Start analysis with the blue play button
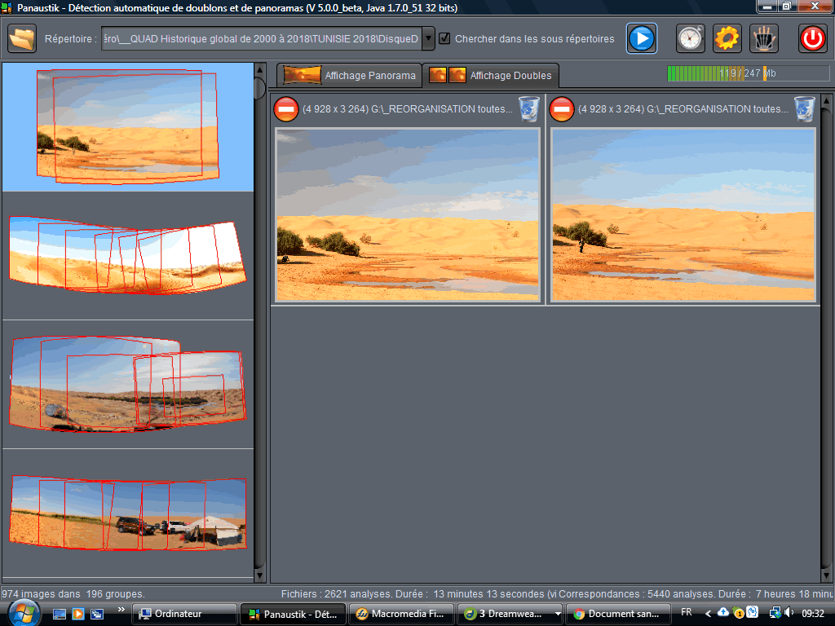This screenshot has height=626, width=835. [642, 38]
